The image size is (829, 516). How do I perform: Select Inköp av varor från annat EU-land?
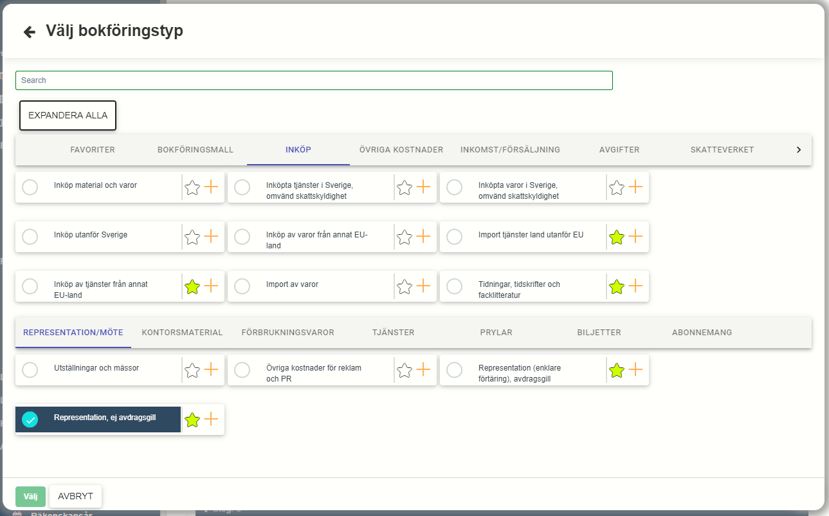[242, 237]
